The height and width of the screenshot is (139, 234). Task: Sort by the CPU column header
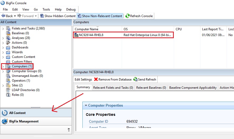point(187,29)
